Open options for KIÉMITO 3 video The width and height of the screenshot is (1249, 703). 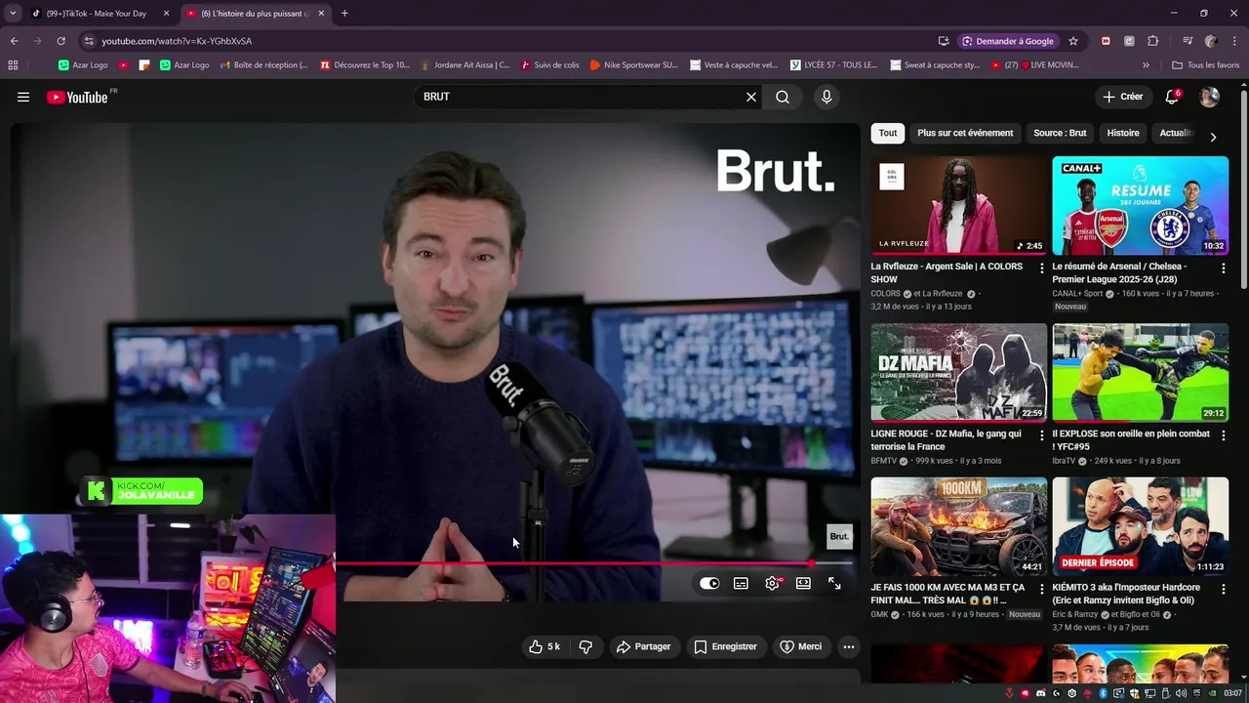pos(1224,590)
